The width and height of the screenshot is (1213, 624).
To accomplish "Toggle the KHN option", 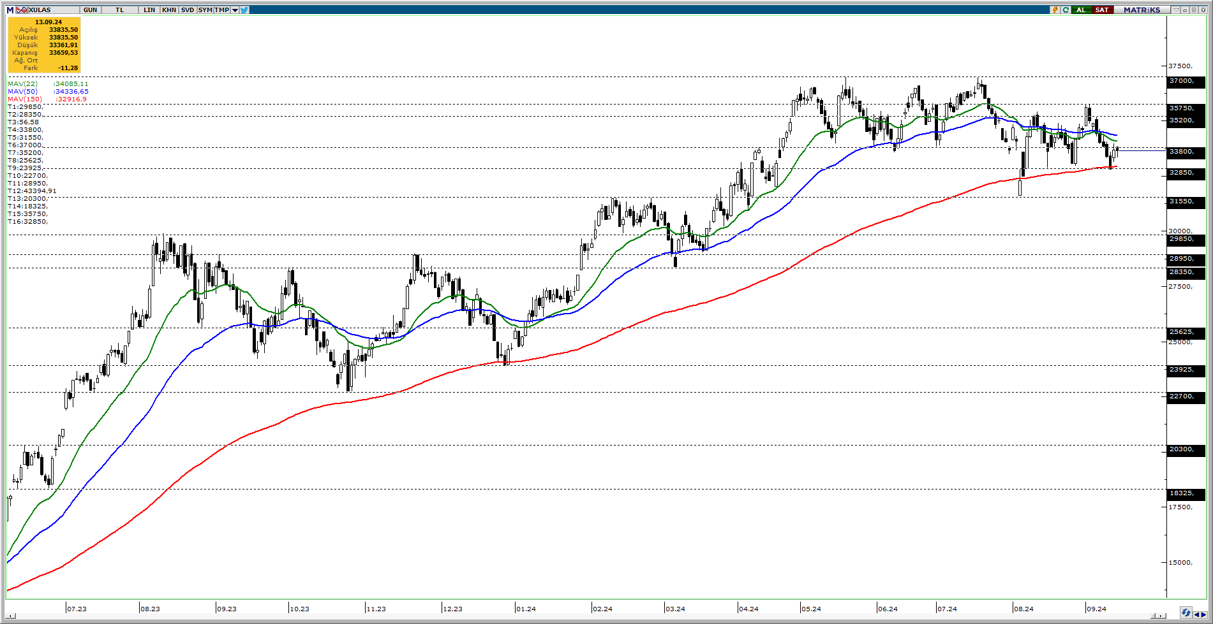I will coord(169,10).
